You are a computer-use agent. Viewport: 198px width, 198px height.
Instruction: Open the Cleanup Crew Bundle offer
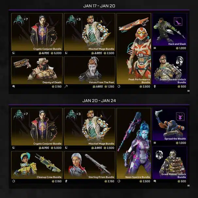tap(37, 165)
